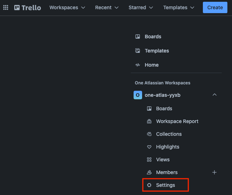Screen dimensions: 232x195
Task: Open workspace Settings
Action: point(166,185)
